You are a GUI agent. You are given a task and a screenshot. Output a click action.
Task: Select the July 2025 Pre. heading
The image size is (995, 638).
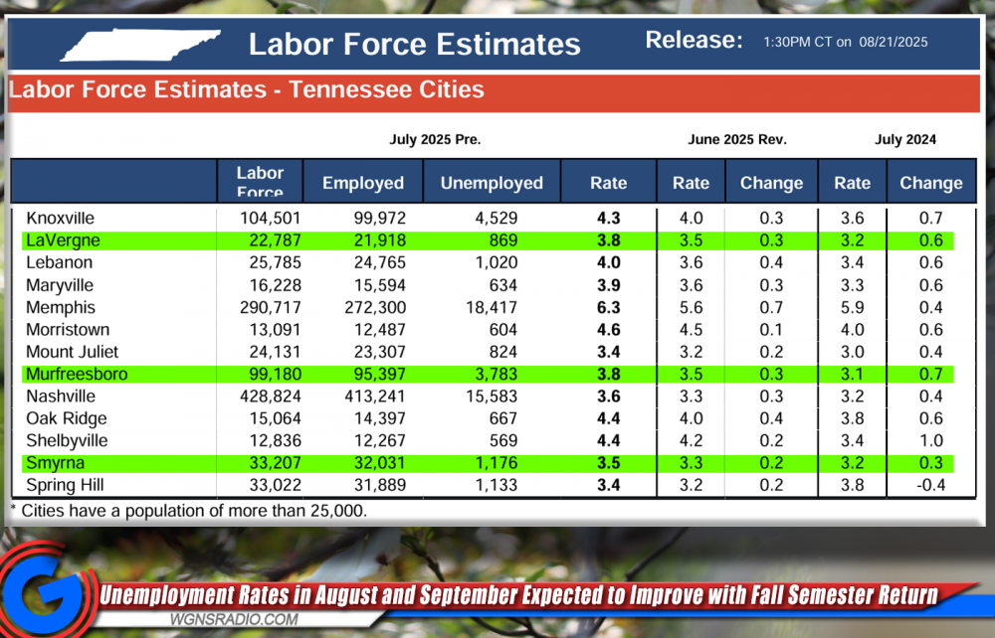[435, 140]
